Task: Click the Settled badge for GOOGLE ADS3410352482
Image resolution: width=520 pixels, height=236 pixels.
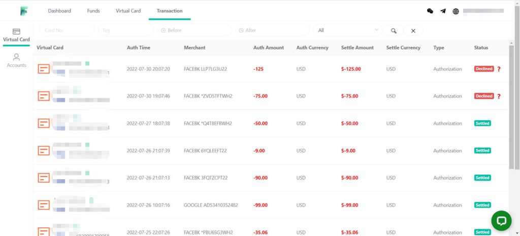Action: [482, 205]
